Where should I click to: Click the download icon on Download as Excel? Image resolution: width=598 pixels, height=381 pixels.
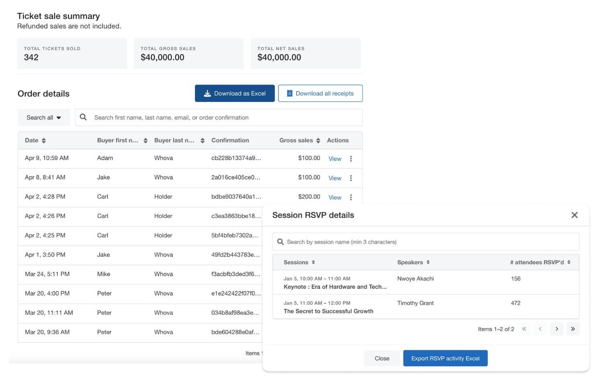coord(207,93)
